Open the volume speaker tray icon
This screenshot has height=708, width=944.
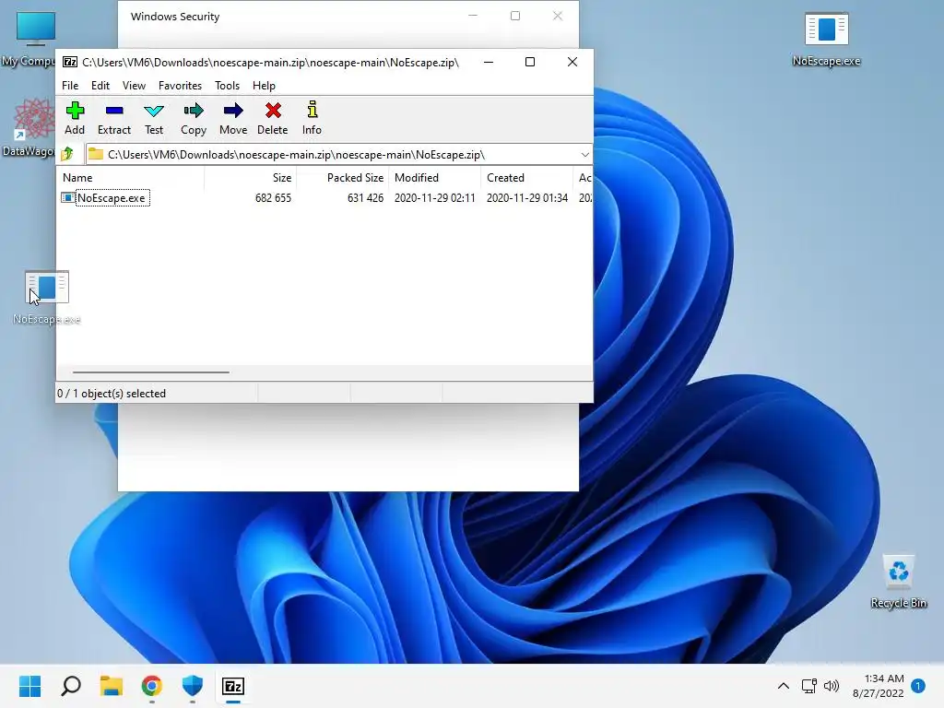point(832,686)
